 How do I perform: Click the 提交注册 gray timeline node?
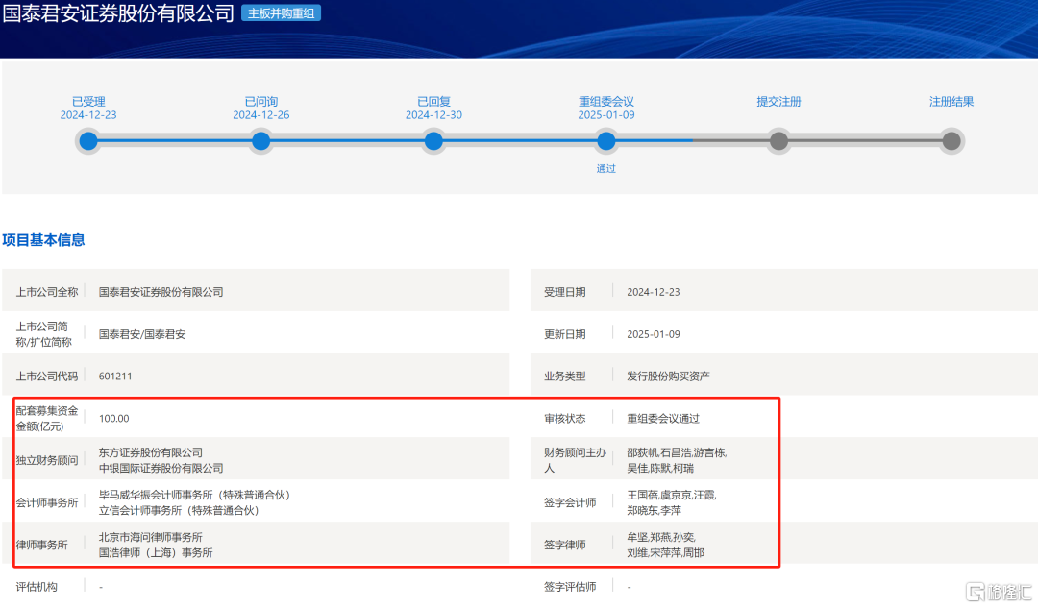778,141
